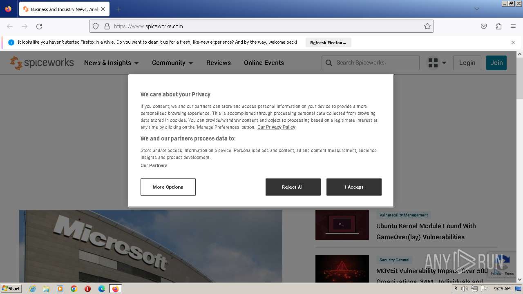Open the MOVEit Vulnerability article thumbnail
This screenshot has height=294, width=523.
(x=342, y=269)
